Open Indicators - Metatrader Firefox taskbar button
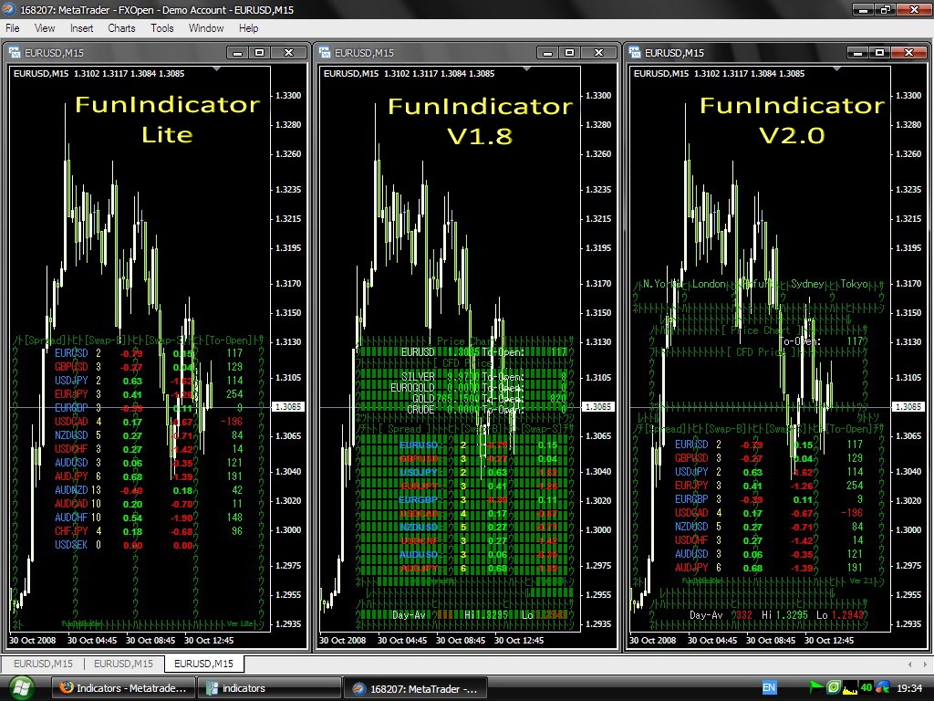934x701 pixels. 124,688
